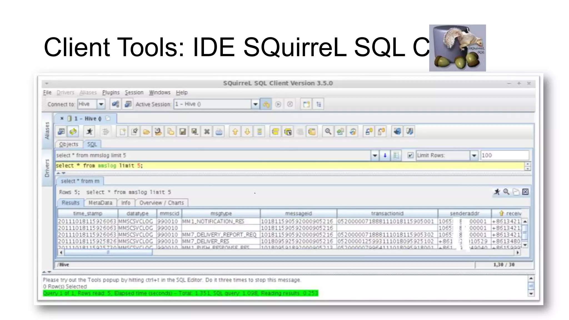Viewport: 569px width, 320px height.
Task: Open SQL history list icon in toolbar
Action: tap(259, 131)
